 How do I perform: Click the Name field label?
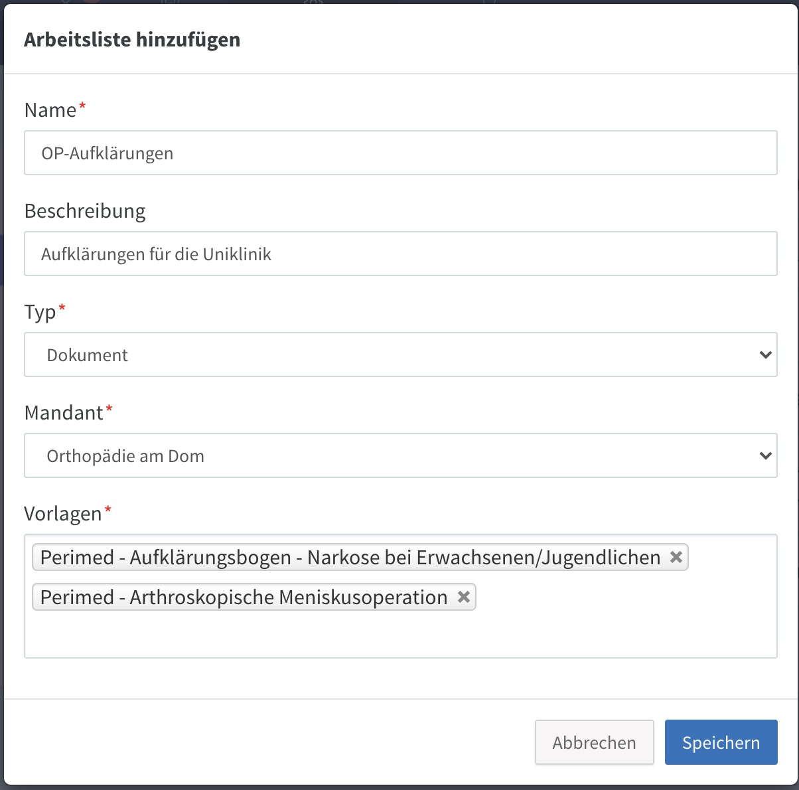50,110
